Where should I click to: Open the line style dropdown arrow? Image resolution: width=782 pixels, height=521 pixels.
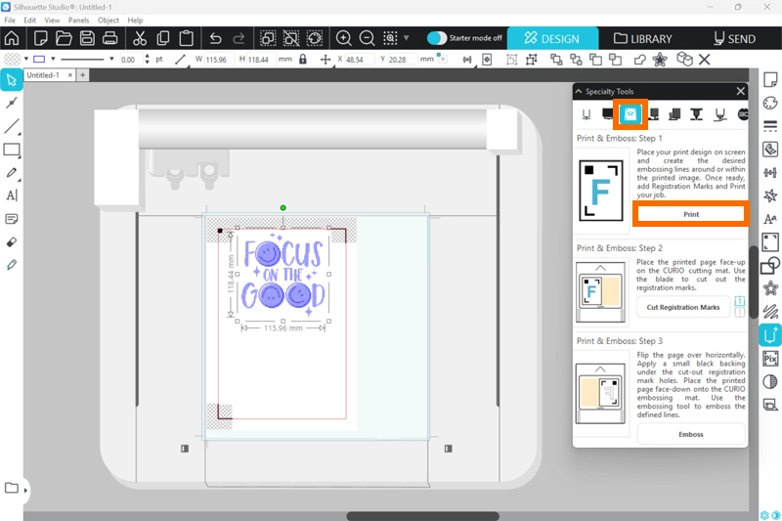pos(111,60)
